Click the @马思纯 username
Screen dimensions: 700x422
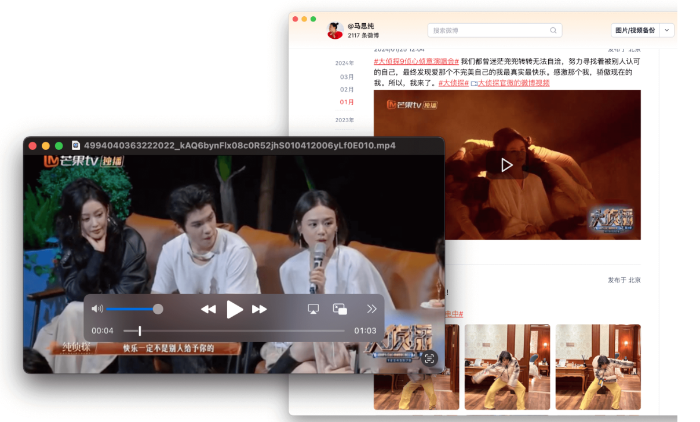(361, 26)
